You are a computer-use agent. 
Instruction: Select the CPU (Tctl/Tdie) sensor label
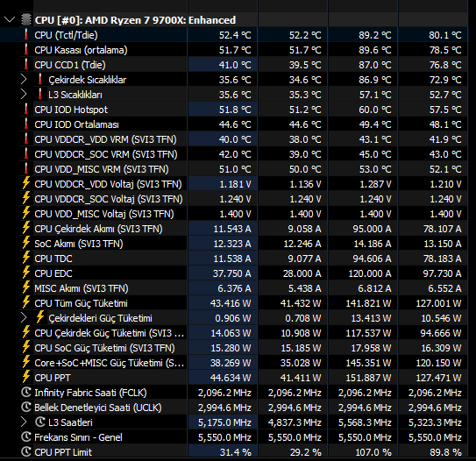point(66,35)
